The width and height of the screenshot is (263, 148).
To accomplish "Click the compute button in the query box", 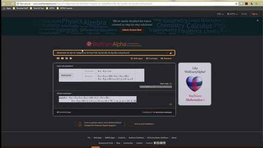I will tap(171, 53).
